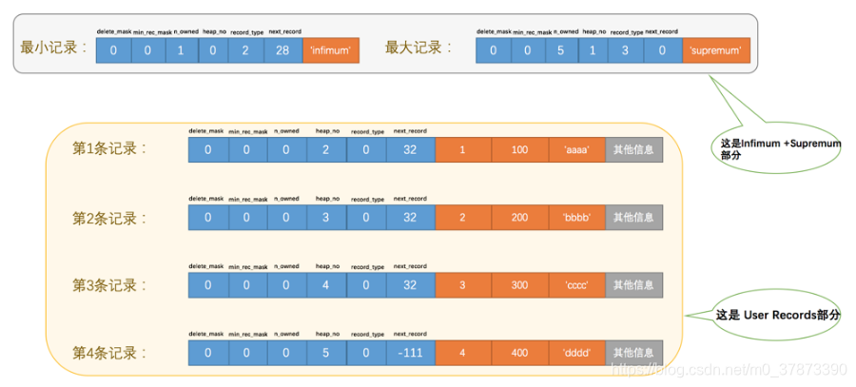Screen dimensions: 856x387
Task: Click the orange cell with value 400
Action: coord(519,353)
